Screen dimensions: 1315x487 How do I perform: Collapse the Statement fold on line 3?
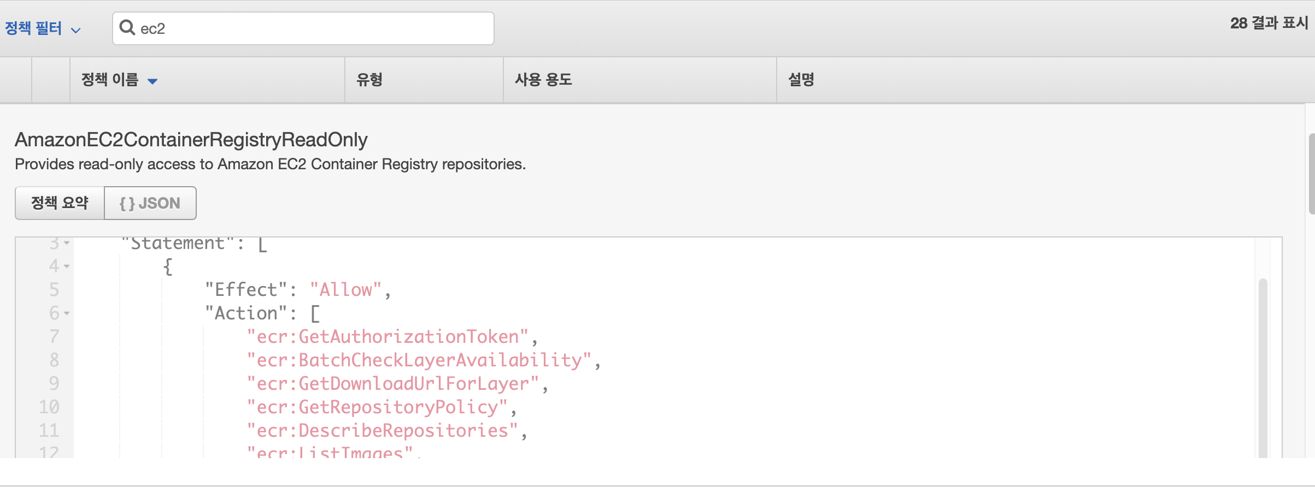tap(67, 243)
